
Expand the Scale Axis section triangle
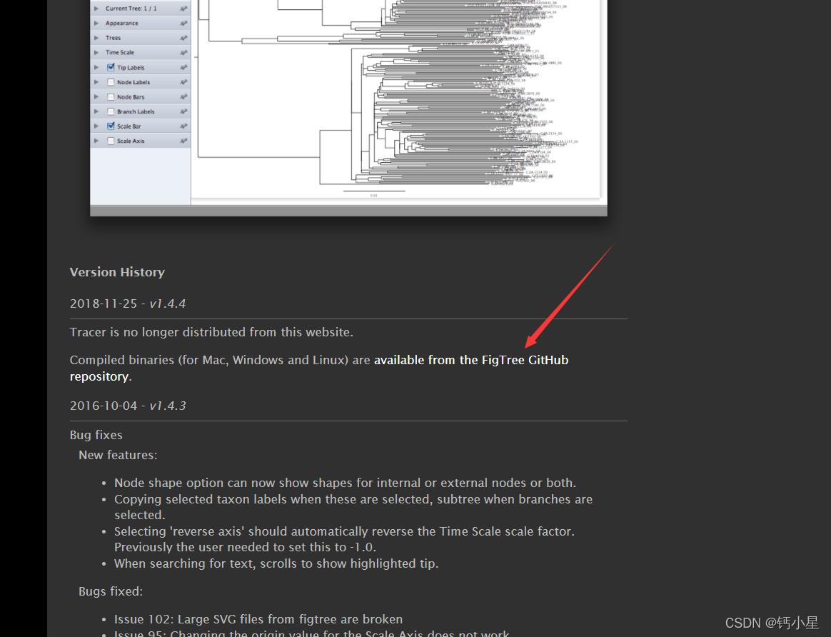point(96,141)
